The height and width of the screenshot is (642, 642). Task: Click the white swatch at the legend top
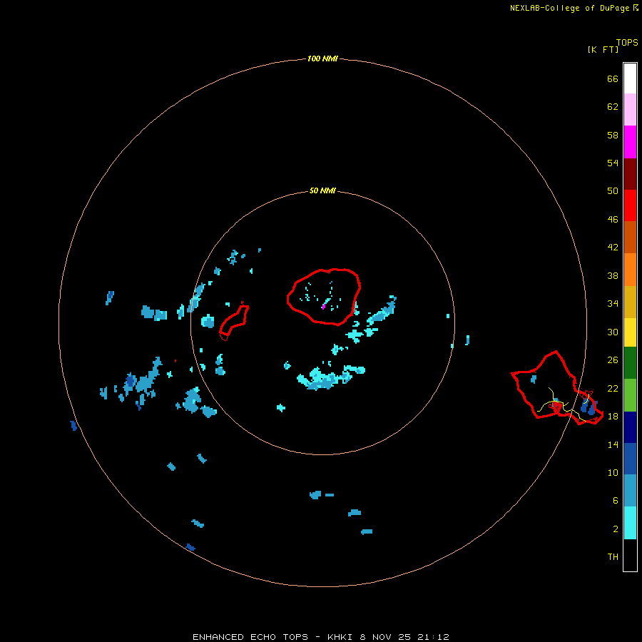pyautogui.click(x=630, y=78)
